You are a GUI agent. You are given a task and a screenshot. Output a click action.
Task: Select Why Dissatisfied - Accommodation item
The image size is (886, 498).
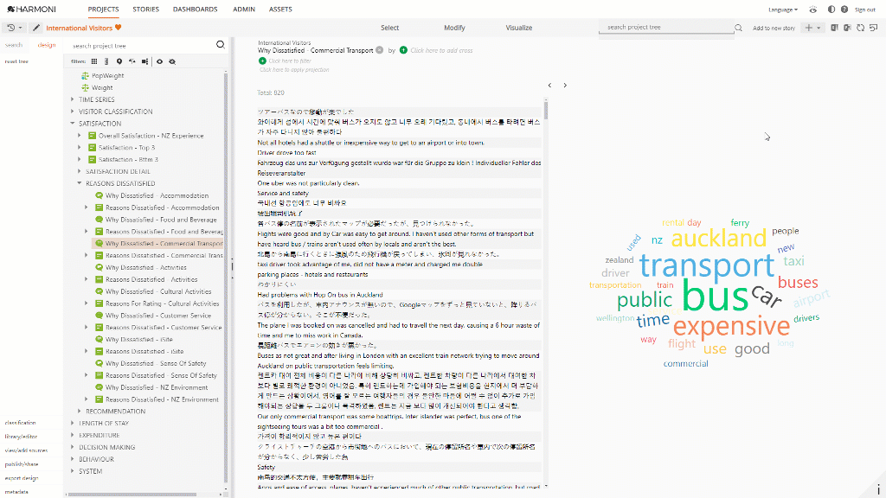157,195
